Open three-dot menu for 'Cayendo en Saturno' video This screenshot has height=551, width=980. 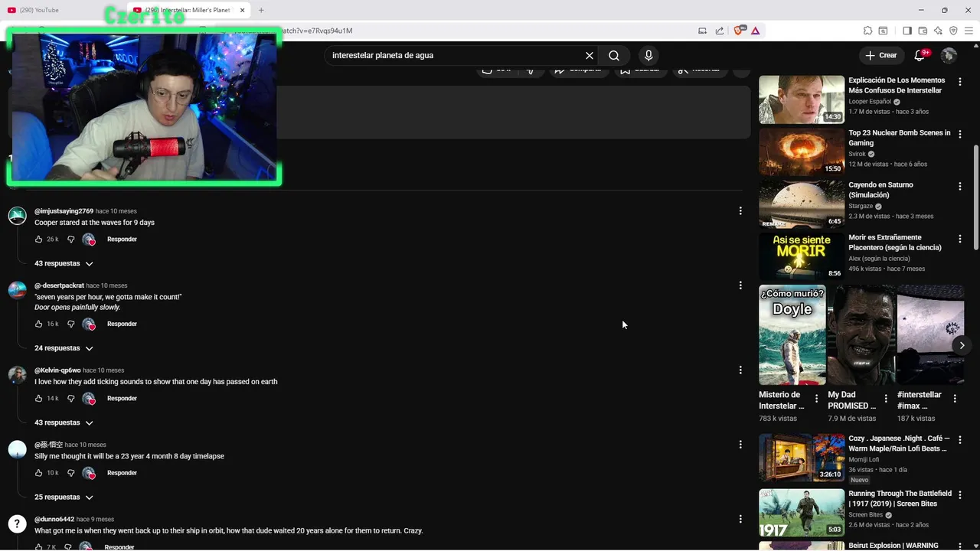point(959,186)
